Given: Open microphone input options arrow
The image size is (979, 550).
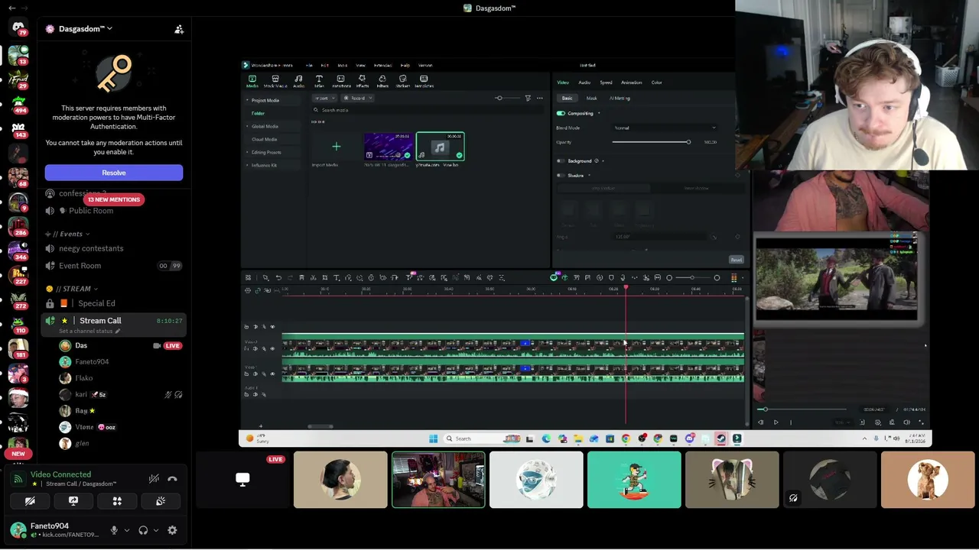Looking at the screenshot, I should (x=127, y=530).
